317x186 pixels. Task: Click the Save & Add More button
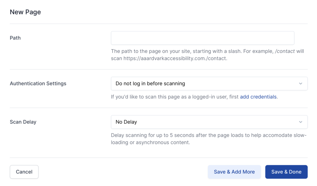pyautogui.click(x=234, y=172)
